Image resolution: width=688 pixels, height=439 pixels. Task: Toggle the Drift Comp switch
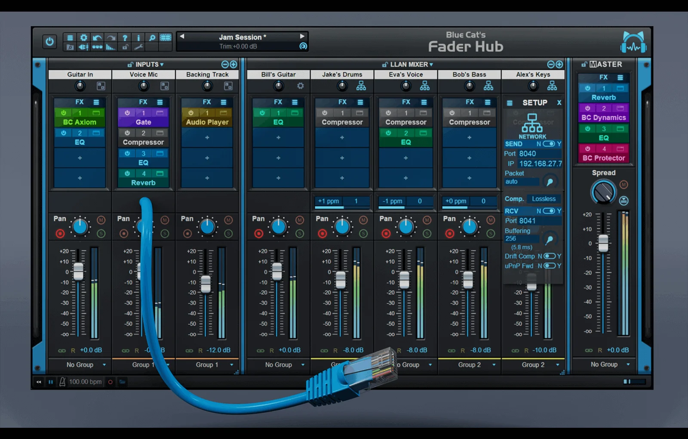point(550,256)
